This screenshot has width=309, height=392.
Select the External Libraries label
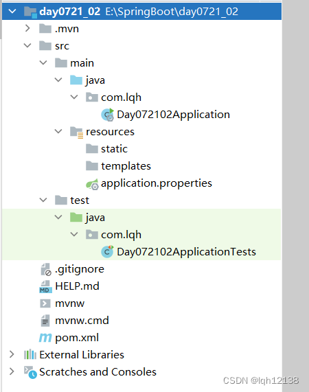pos(82,355)
